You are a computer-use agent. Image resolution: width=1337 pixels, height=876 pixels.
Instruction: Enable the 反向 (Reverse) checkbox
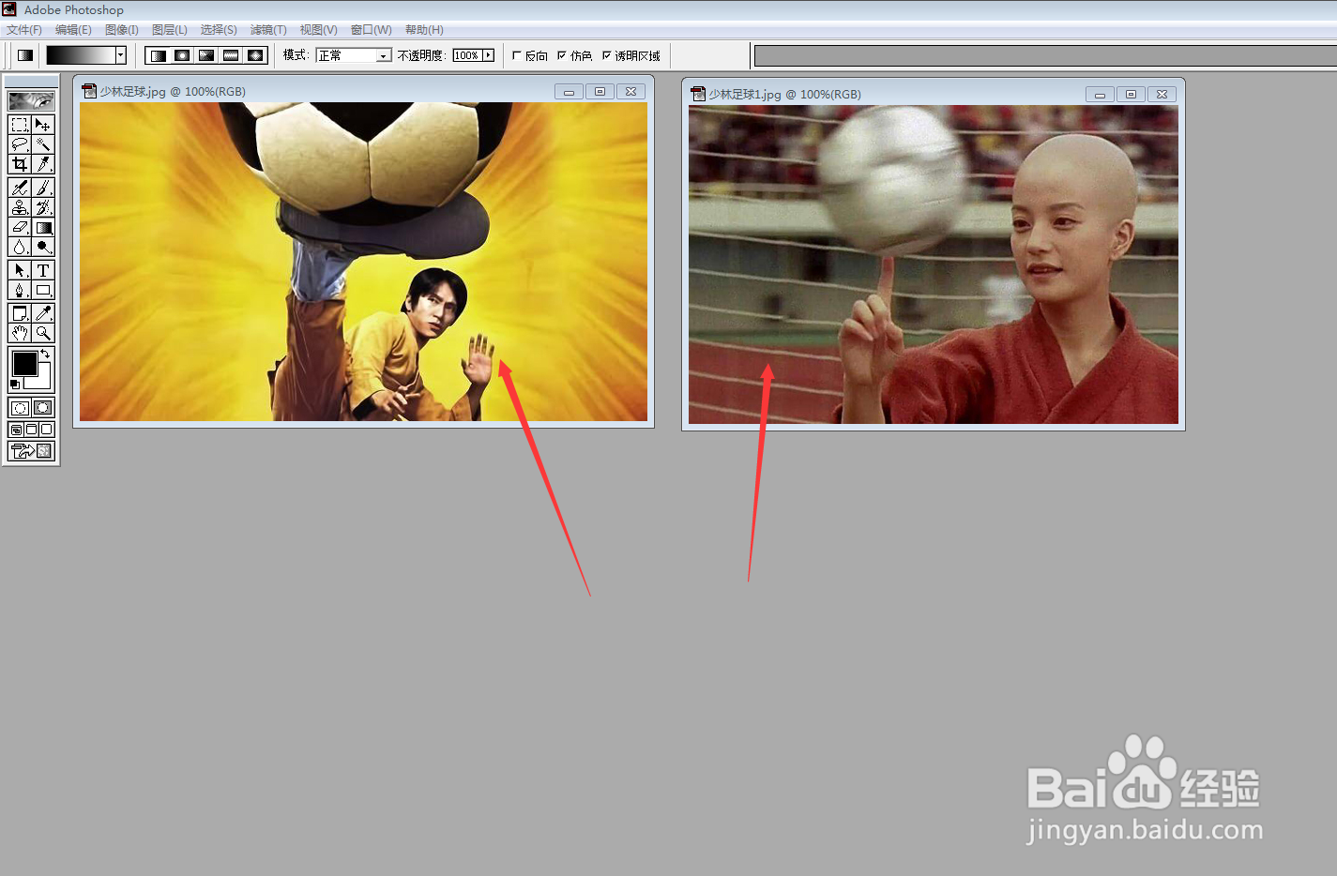click(516, 55)
